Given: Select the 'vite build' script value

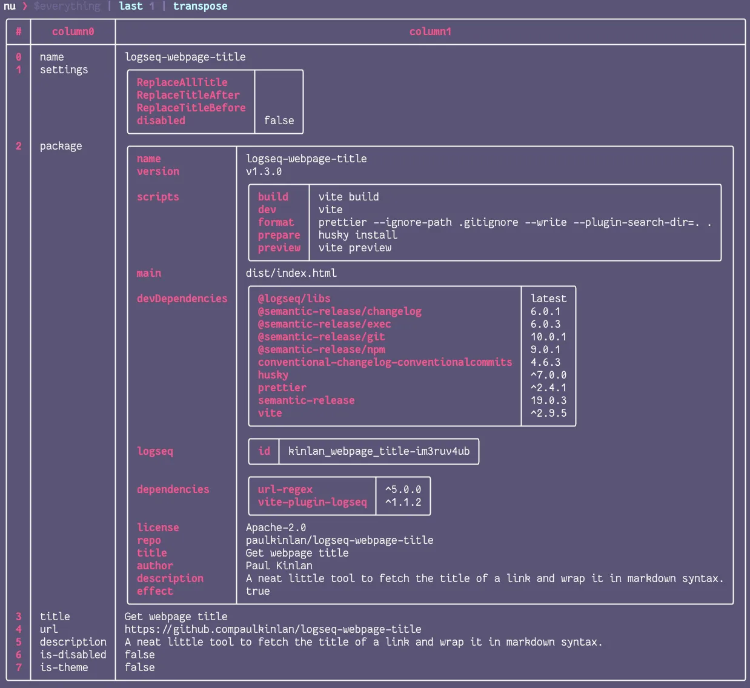Looking at the screenshot, I should tap(348, 197).
